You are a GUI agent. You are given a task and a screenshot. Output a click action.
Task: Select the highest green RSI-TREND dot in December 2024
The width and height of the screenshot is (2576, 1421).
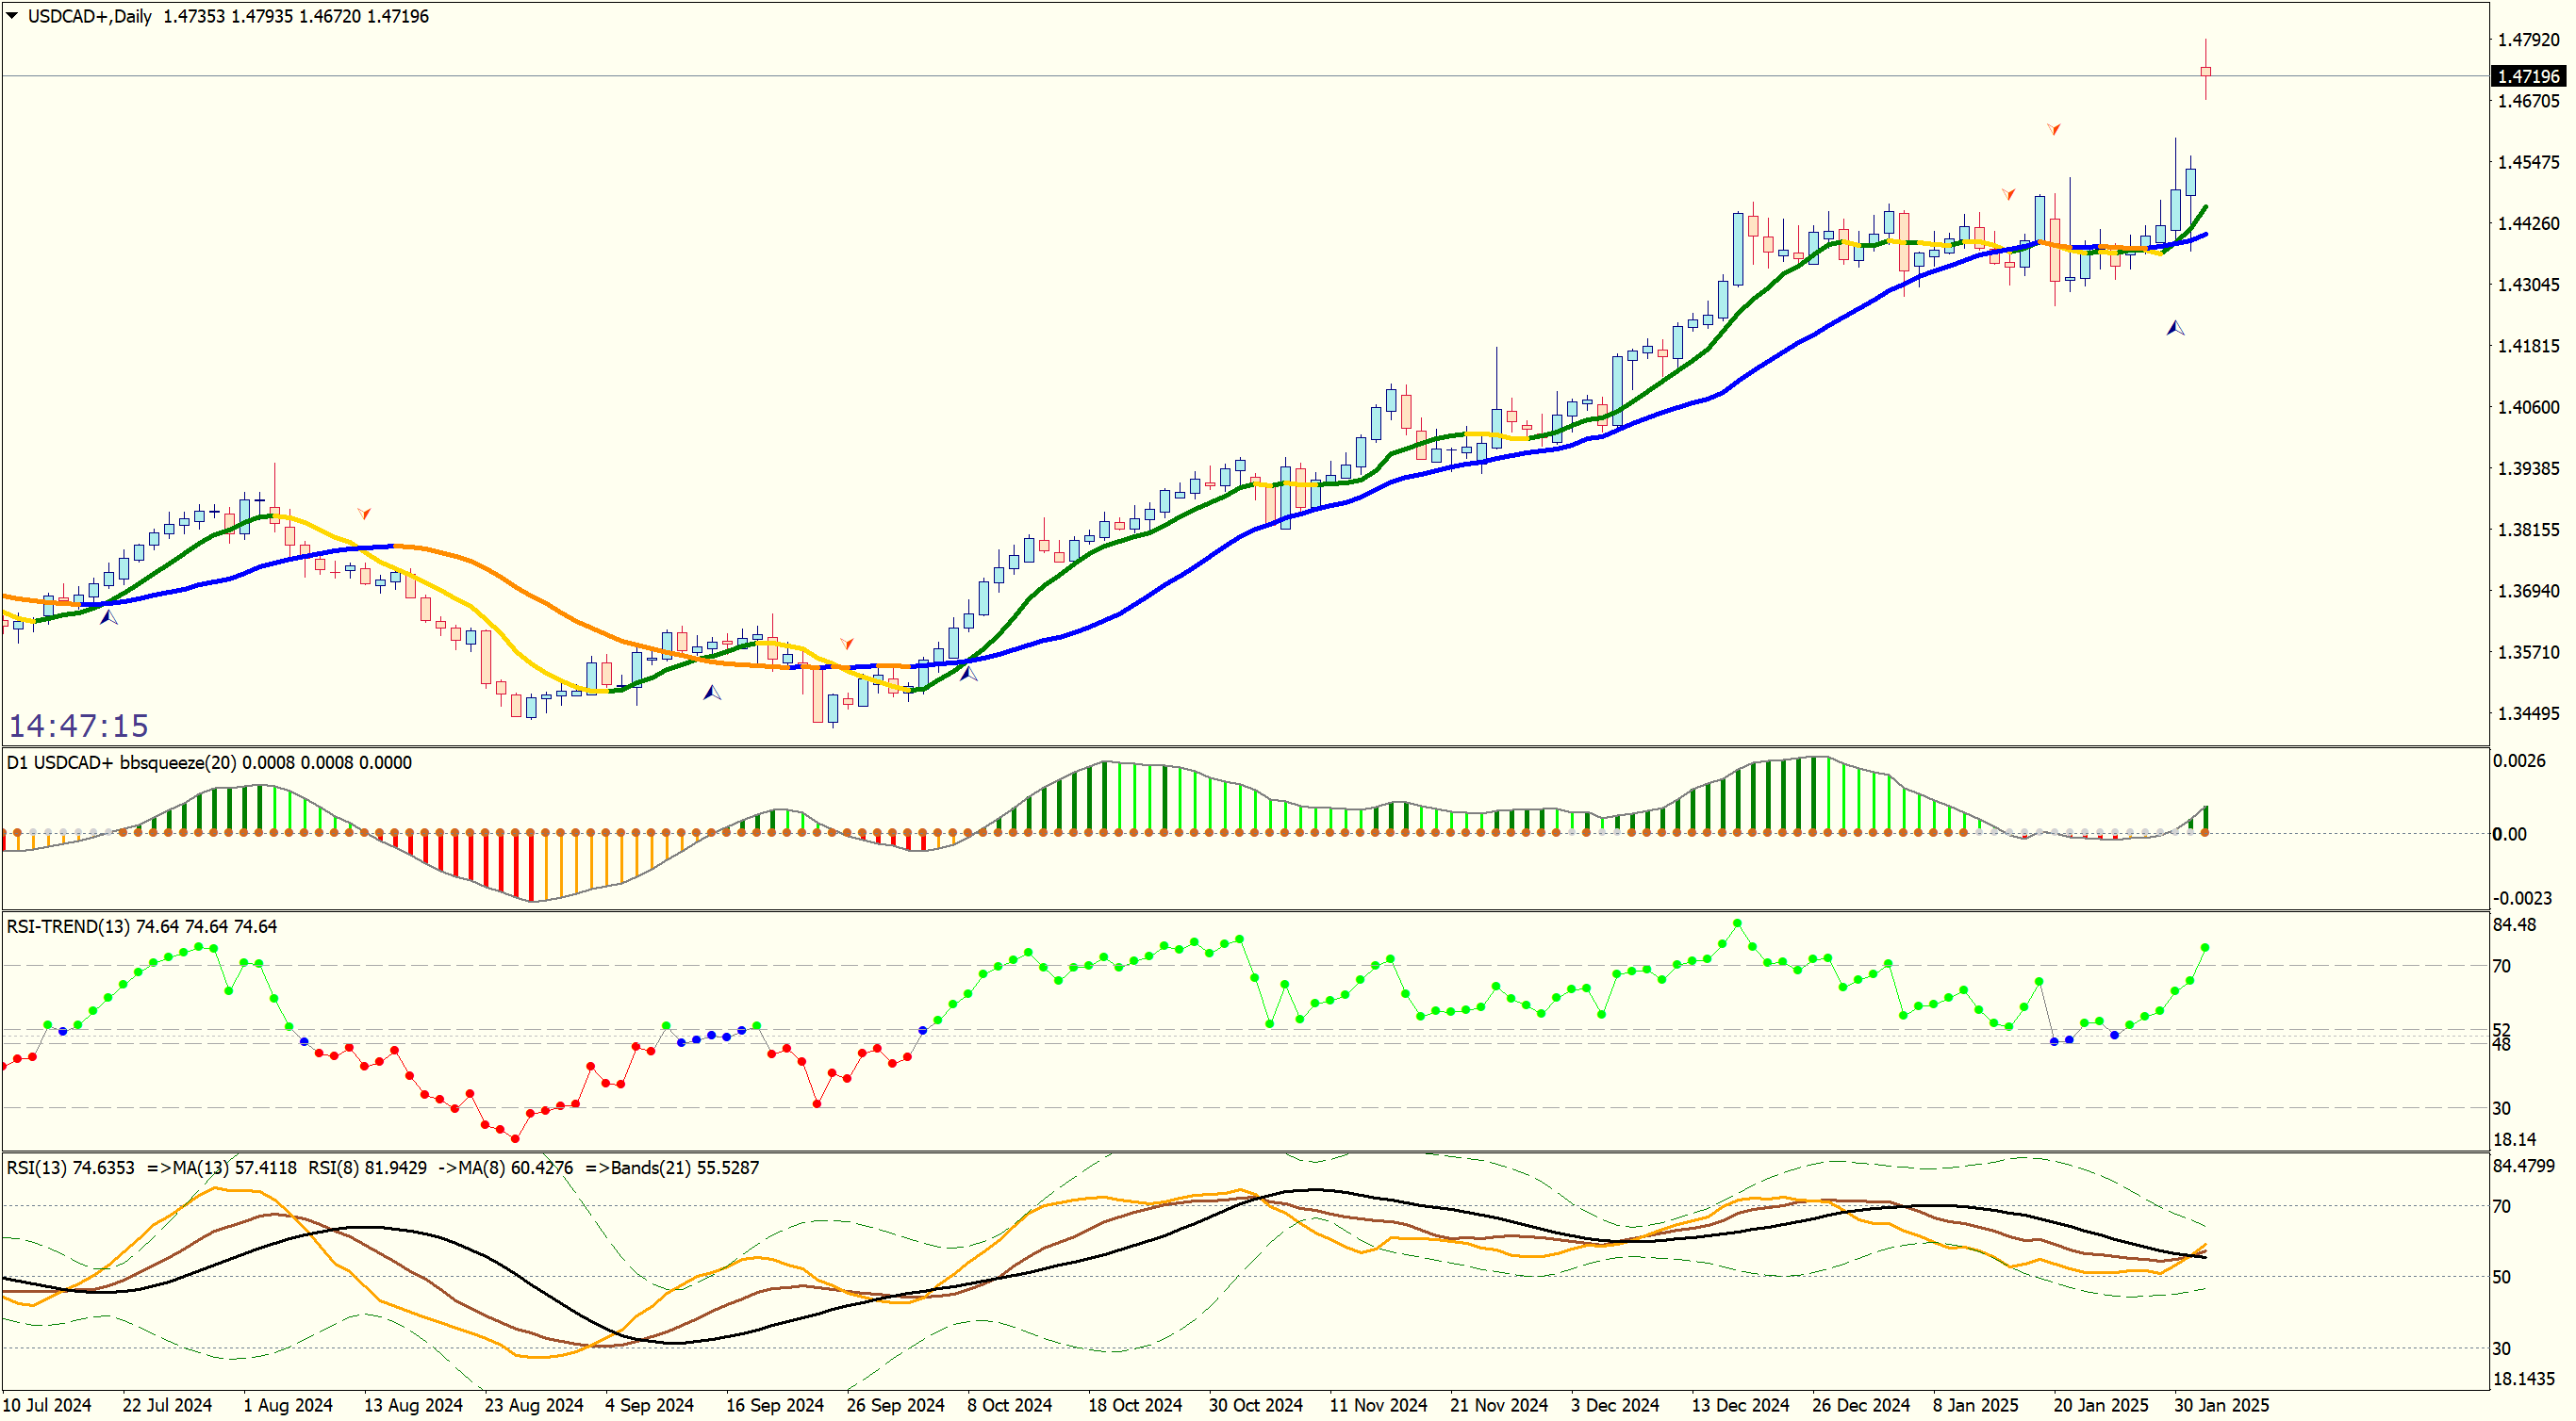(x=1738, y=923)
